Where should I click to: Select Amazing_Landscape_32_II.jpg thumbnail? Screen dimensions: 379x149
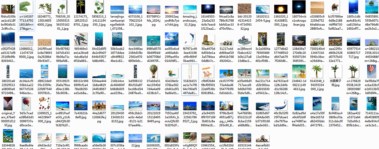[190, 9]
